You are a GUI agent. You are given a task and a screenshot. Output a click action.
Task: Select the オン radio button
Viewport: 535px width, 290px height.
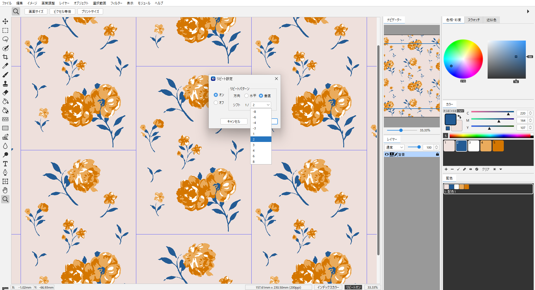click(x=216, y=95)
